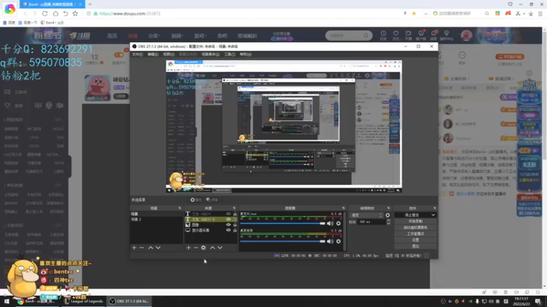Toggle visibility of the highlighted text source
The image size is (547, 307).
click(x=228, y=219)
